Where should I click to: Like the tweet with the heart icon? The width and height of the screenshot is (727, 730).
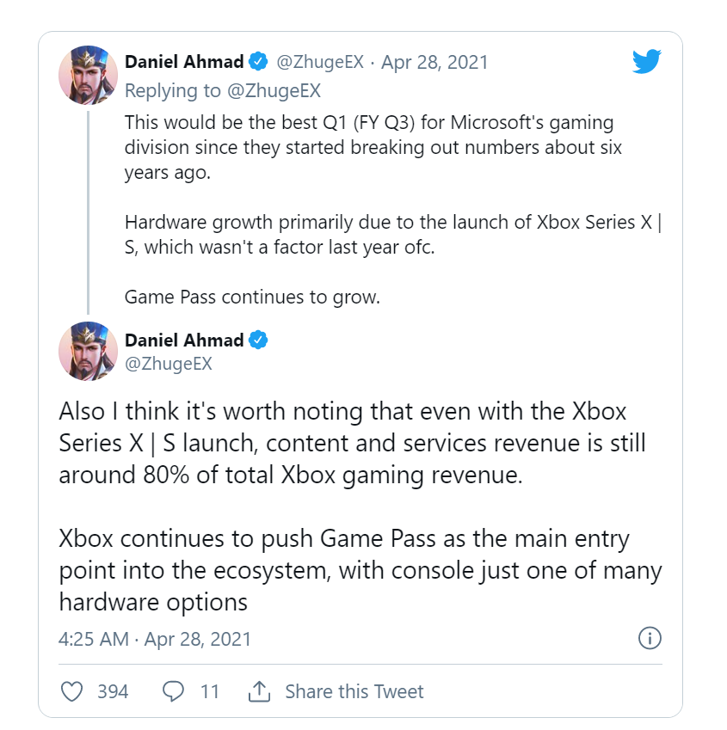click(74, 691)
